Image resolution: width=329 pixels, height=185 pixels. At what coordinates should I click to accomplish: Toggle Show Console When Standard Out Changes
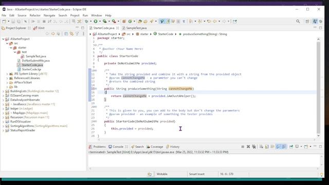click(x=278, y=146)
